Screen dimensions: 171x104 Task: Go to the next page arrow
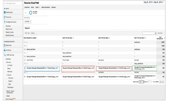[x=163, y=82]
